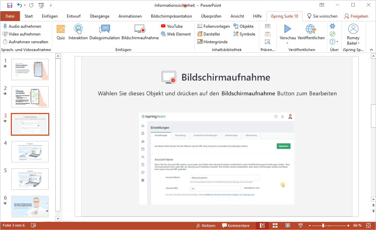Click the middle icon in the Präsen... group
The width and height of the screenshot is (376, 230).
pyautogui.click(x=268, y=34)
